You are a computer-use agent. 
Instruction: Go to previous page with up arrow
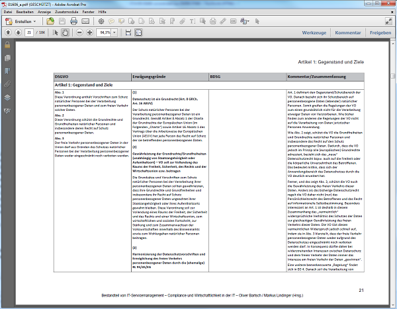click(x=7, y=32)
